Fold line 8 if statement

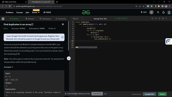click(74, 37)
